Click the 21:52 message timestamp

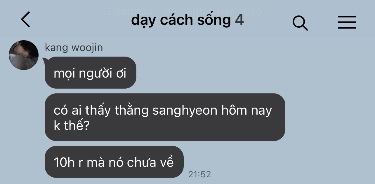(x=199, y=174)
